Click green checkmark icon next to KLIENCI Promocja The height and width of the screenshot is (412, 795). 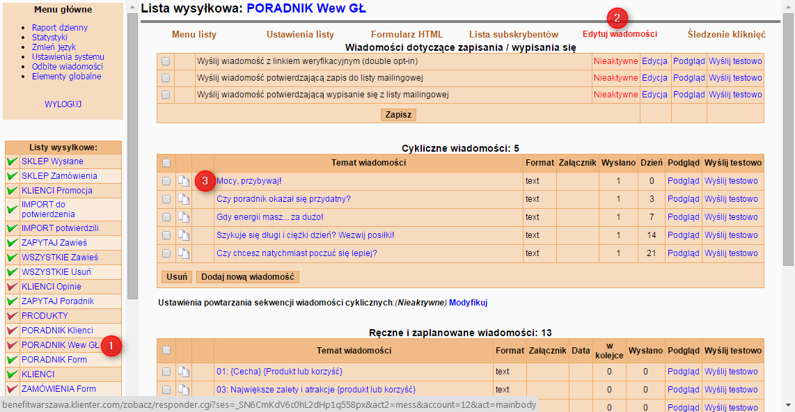pyautogui.click(x=13, y=191)
